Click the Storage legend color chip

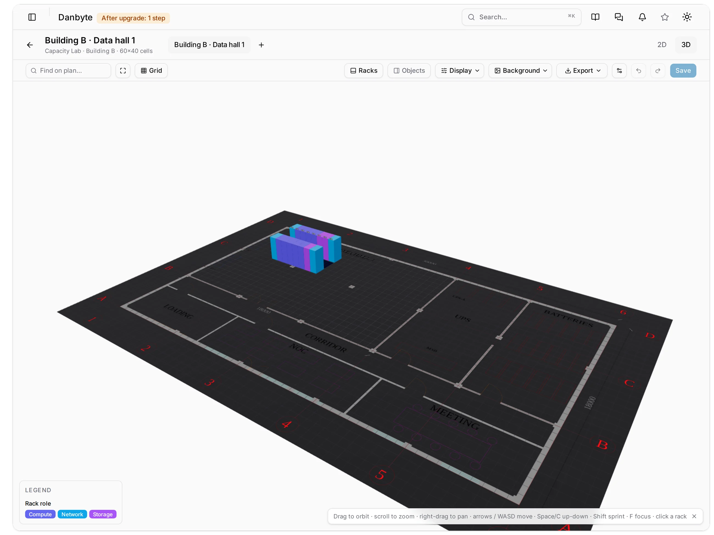(103, 514)
